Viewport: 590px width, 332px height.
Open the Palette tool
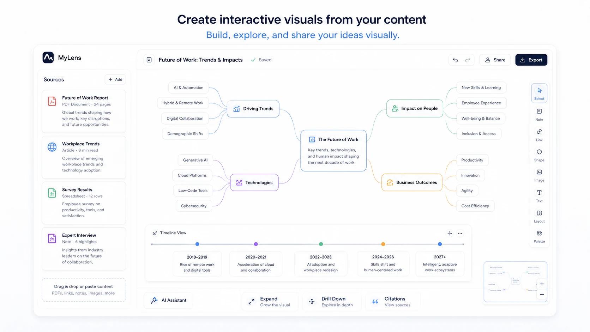click(x=539, y=236)
